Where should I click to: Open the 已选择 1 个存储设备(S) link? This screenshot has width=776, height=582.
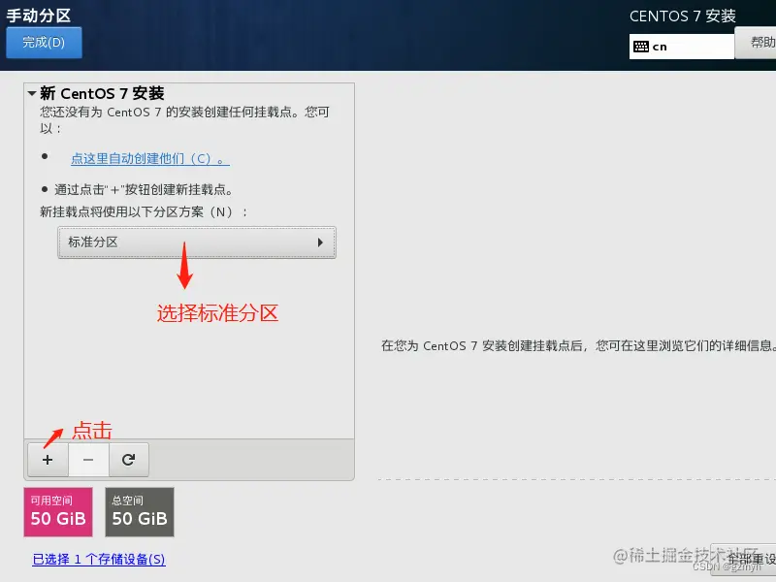[99, 560]
